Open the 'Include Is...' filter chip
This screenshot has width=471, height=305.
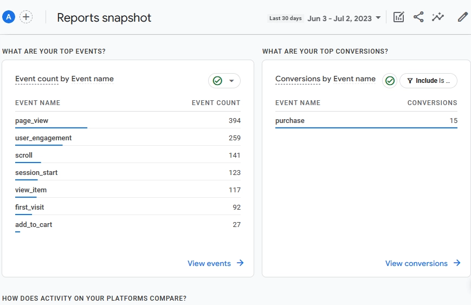click(428, 81)
